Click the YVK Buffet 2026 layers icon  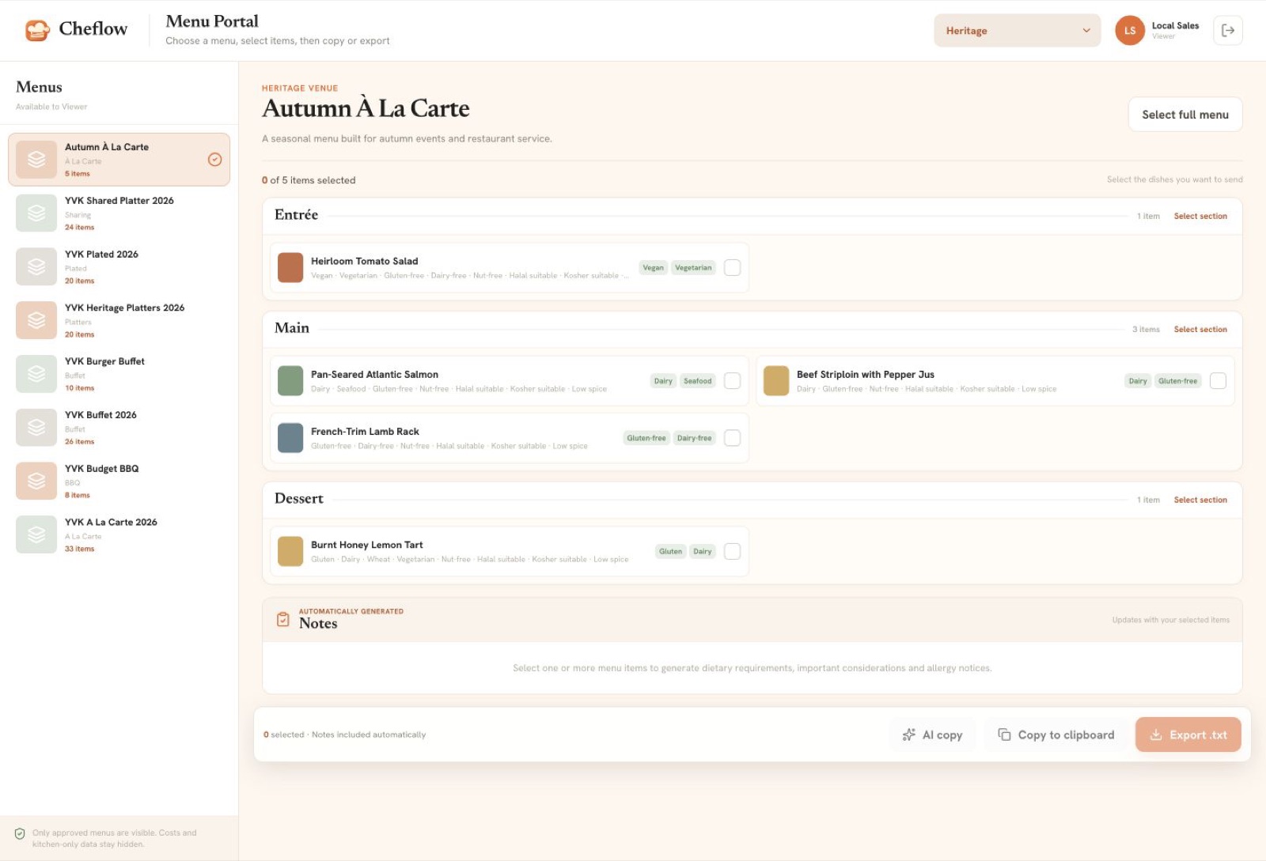36,428
